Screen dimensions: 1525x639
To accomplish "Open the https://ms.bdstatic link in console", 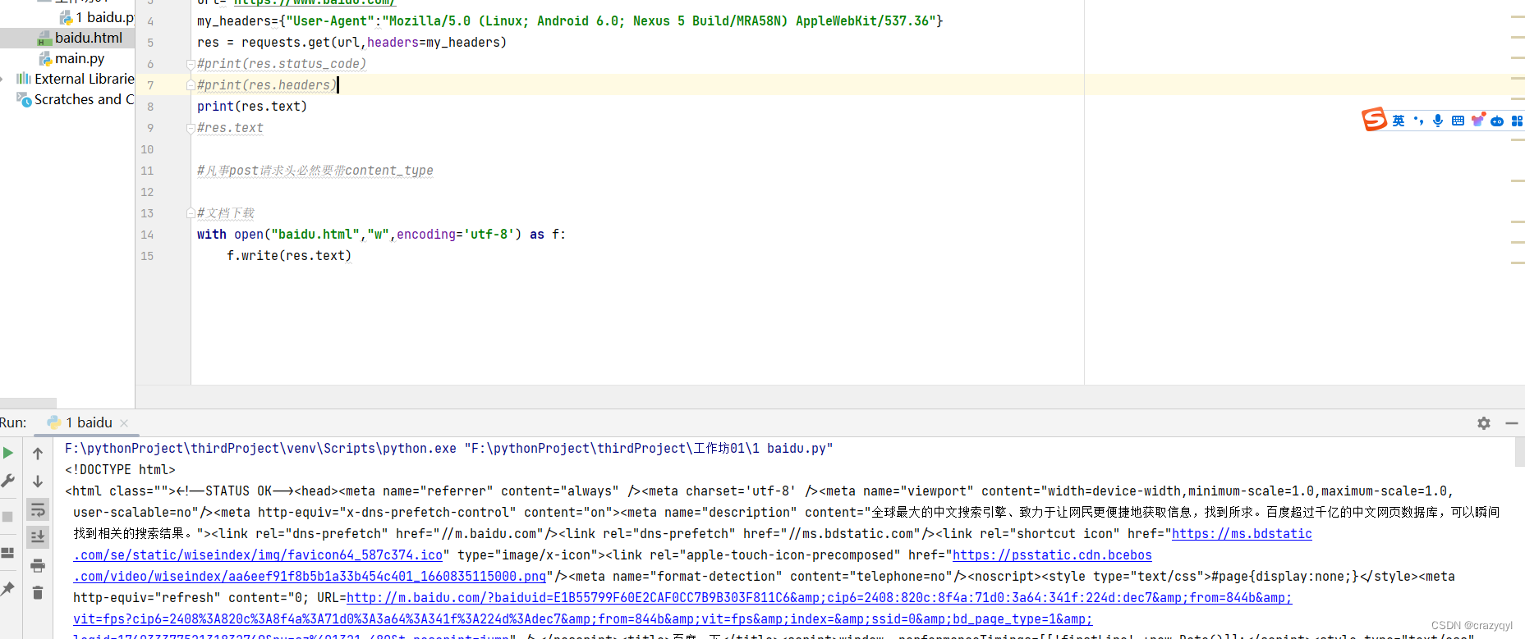I will pos(1242,534).
